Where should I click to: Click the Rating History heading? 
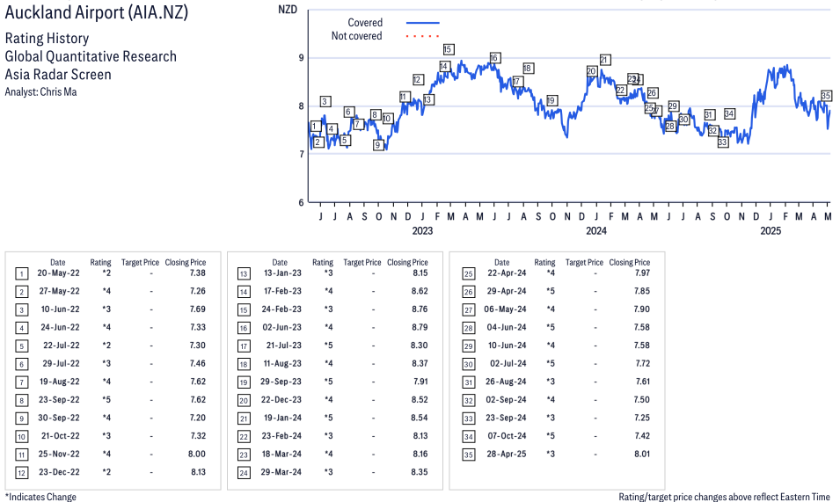[47, 39]
